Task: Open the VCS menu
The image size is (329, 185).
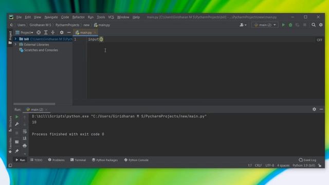Action: 111,17
